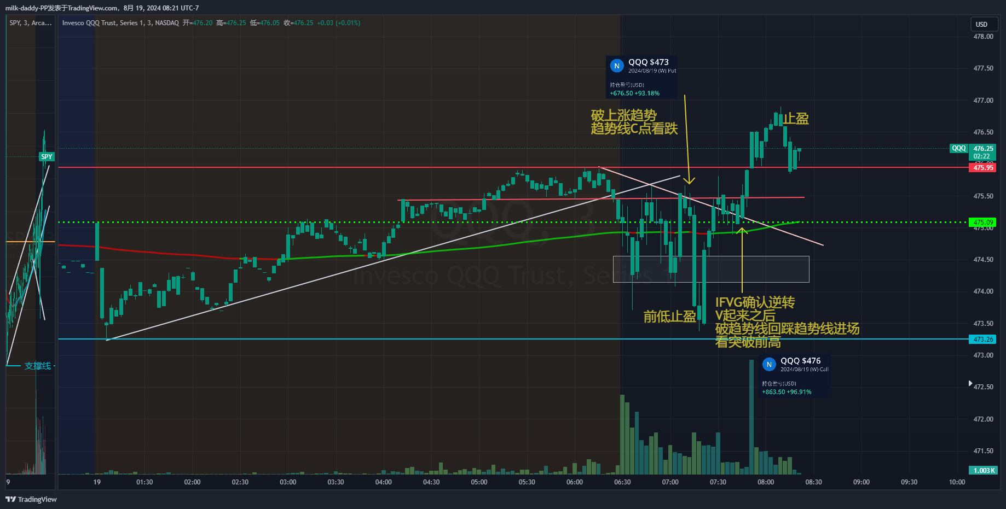The image size is (1006, 509).
Task: Select the green 475.09 price label
Action: point(983,223)
